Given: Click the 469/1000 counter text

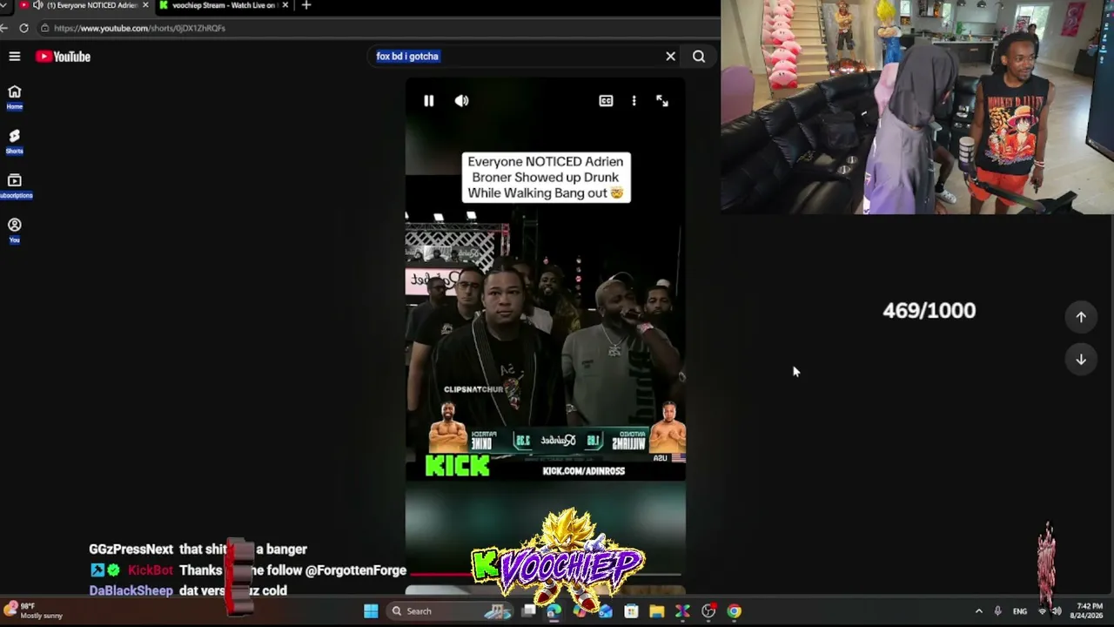Looking at the screenshot, I should point(929,311).
